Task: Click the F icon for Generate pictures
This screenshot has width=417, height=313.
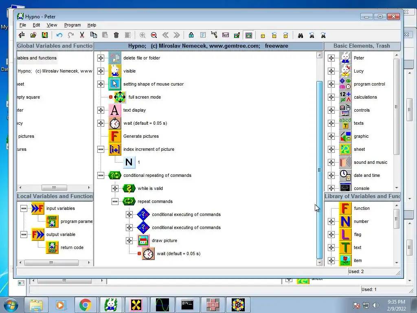Action: coord(115,136)
